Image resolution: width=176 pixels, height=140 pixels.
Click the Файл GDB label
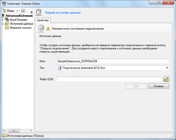pyautogui.click(x=47, y=79)
